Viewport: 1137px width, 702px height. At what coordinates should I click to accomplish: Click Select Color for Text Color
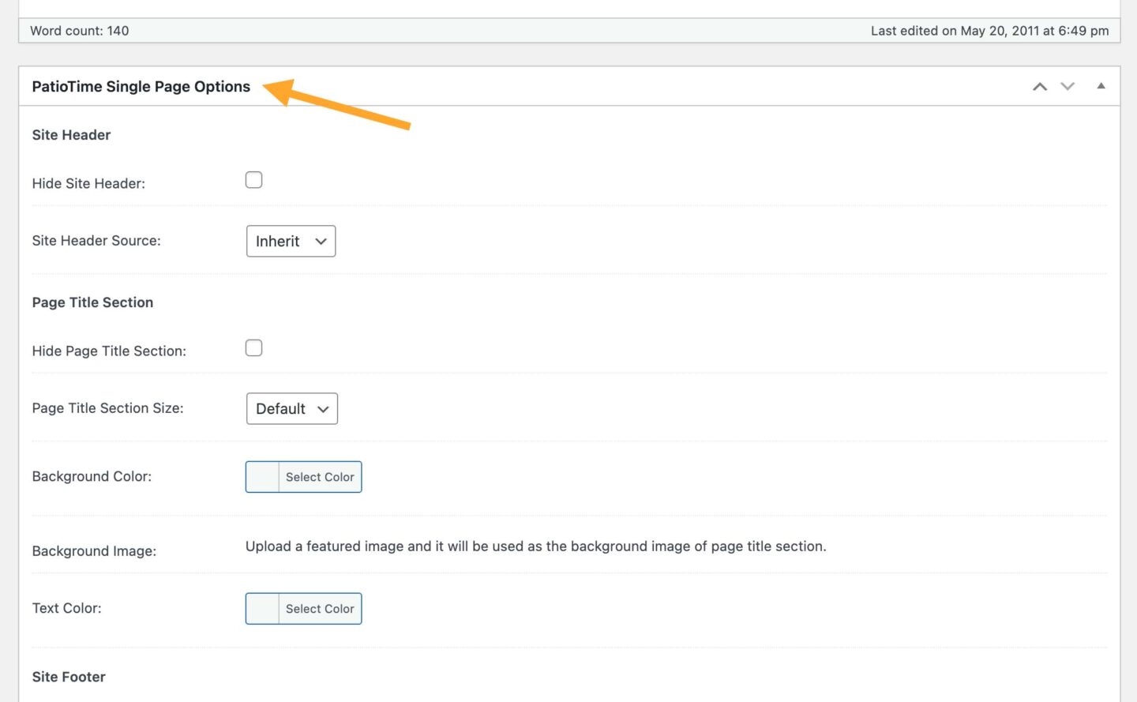click(x=319, y=608)
